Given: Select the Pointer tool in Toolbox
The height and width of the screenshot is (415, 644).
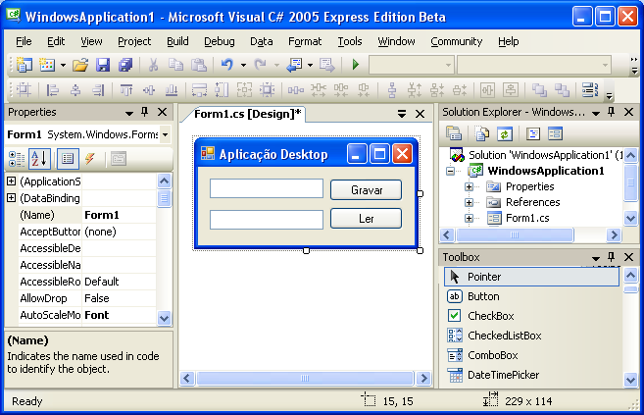Looking at the screenshot, I should click(x=531, y=277).
